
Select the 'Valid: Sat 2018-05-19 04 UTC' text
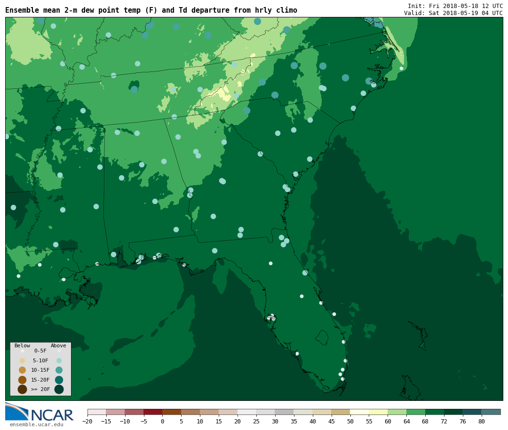[453, 13]
